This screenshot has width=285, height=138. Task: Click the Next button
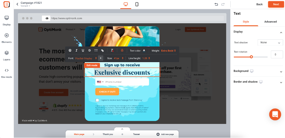[276, 4]
